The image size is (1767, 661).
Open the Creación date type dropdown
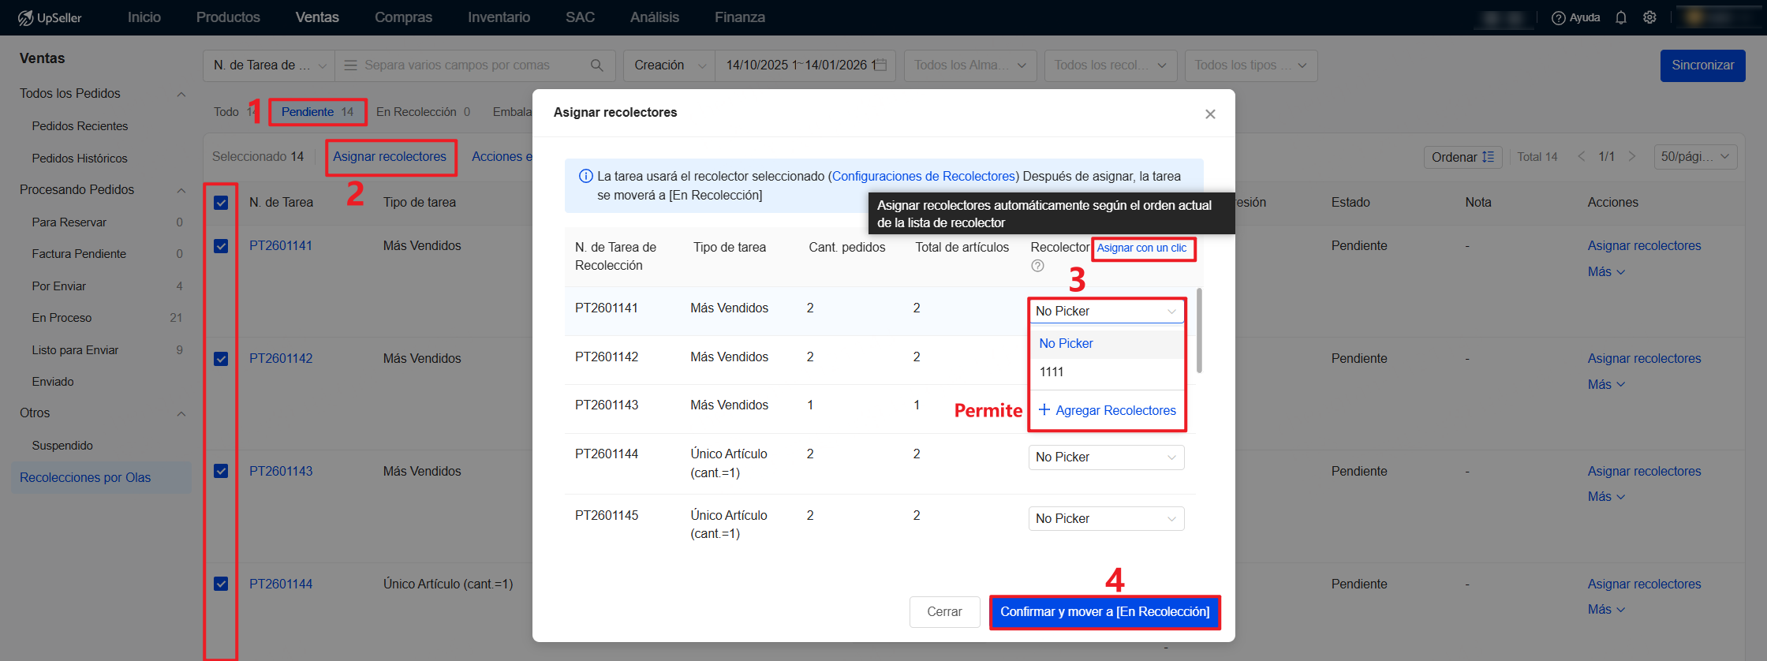coord(669,65)
